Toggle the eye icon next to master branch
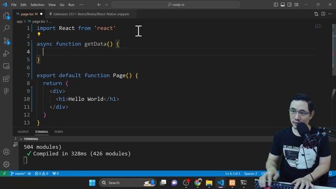 pyautogui.click(x=29, y=173)
